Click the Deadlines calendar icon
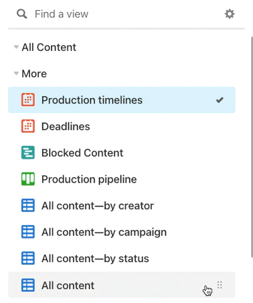Screen dimensions: 253x303 pyautogui.click(x=28, y=126)
